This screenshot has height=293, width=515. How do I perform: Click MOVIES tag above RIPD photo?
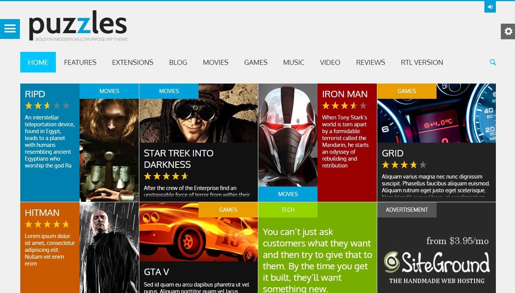tap(109, 91)
